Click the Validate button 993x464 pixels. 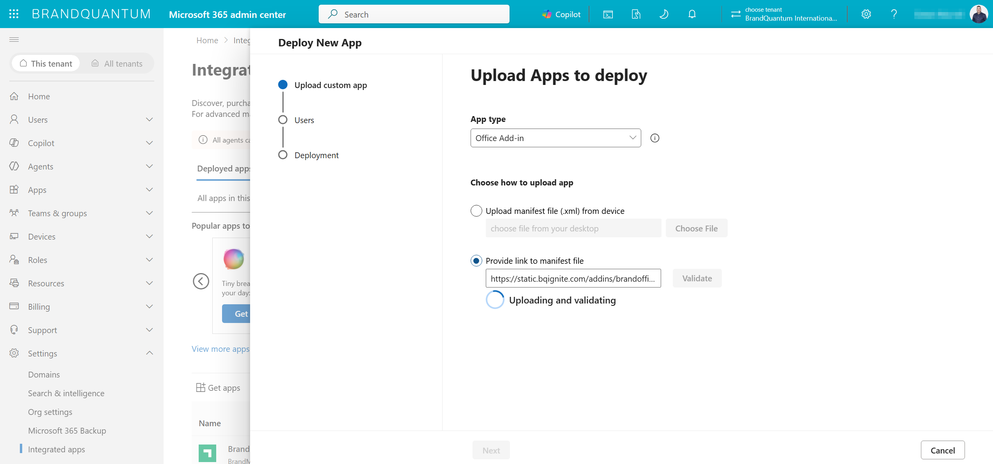pos(697,278)
